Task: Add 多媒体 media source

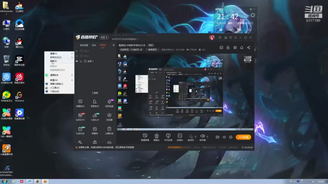Action: [x=180, y=137]
